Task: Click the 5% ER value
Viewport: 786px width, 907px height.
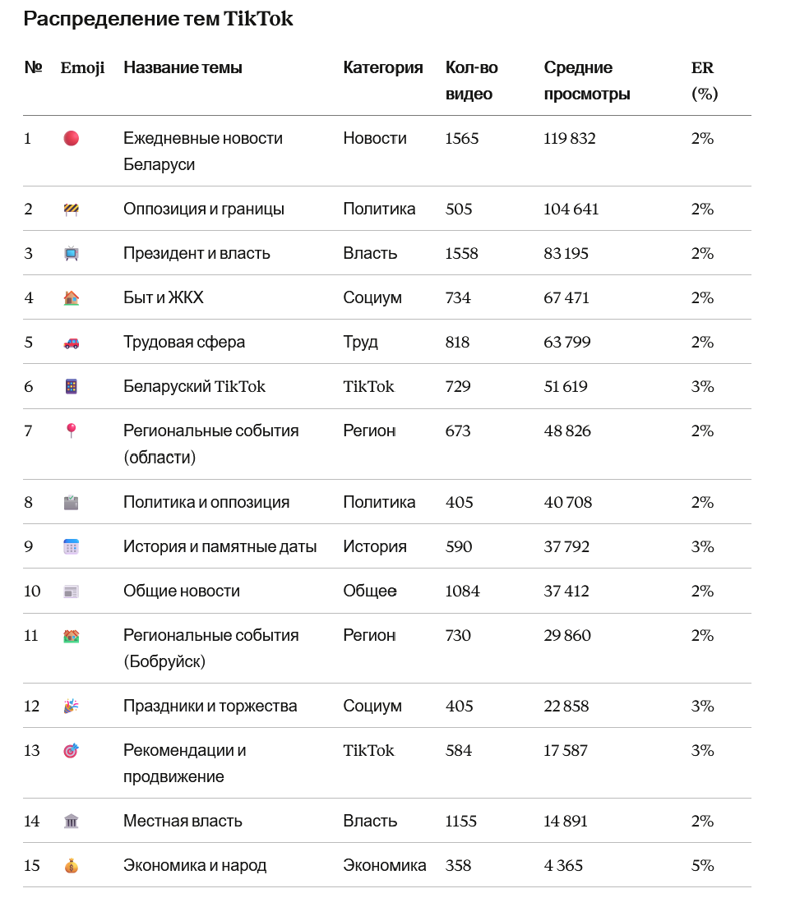Action: 702,866
